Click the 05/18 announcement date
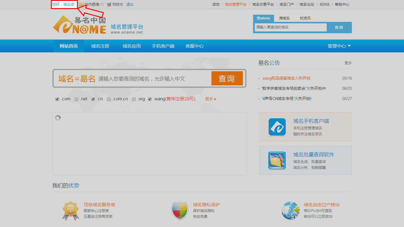 [x=347, y=78]
